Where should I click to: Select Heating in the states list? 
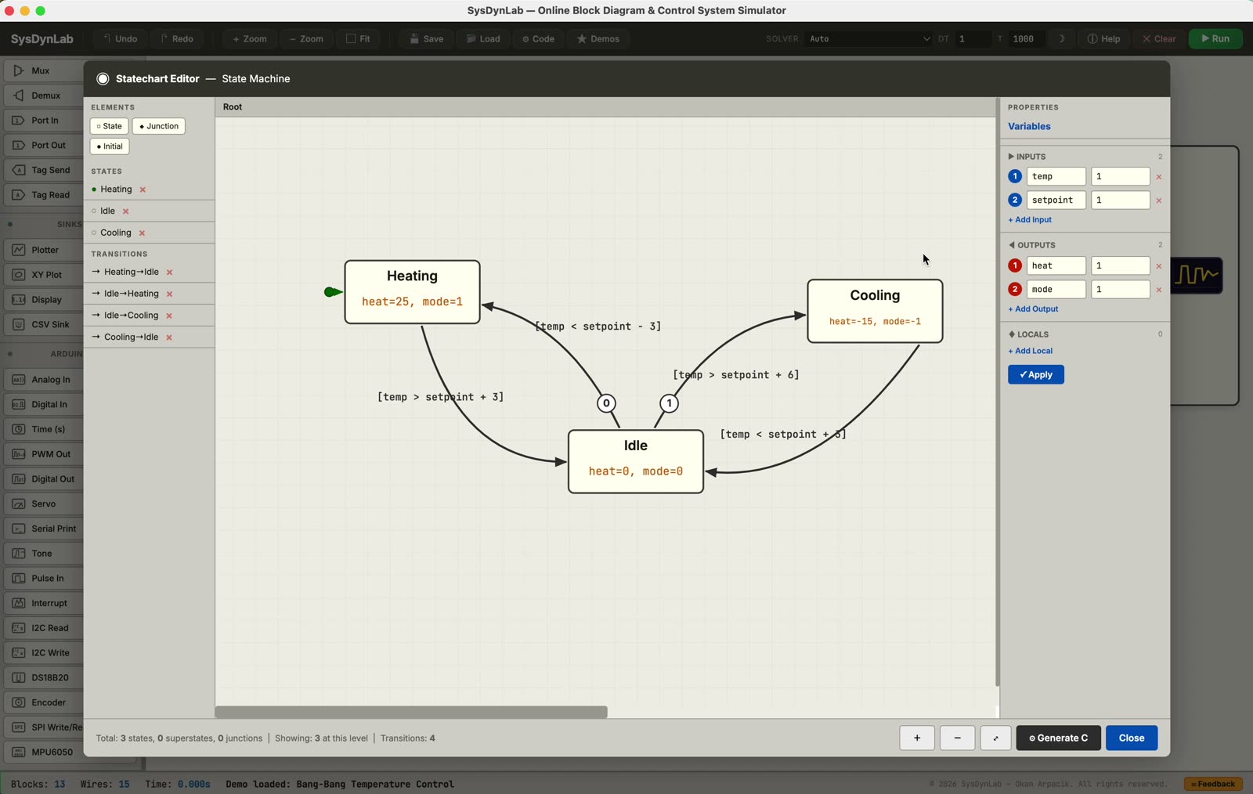[116, 189]
